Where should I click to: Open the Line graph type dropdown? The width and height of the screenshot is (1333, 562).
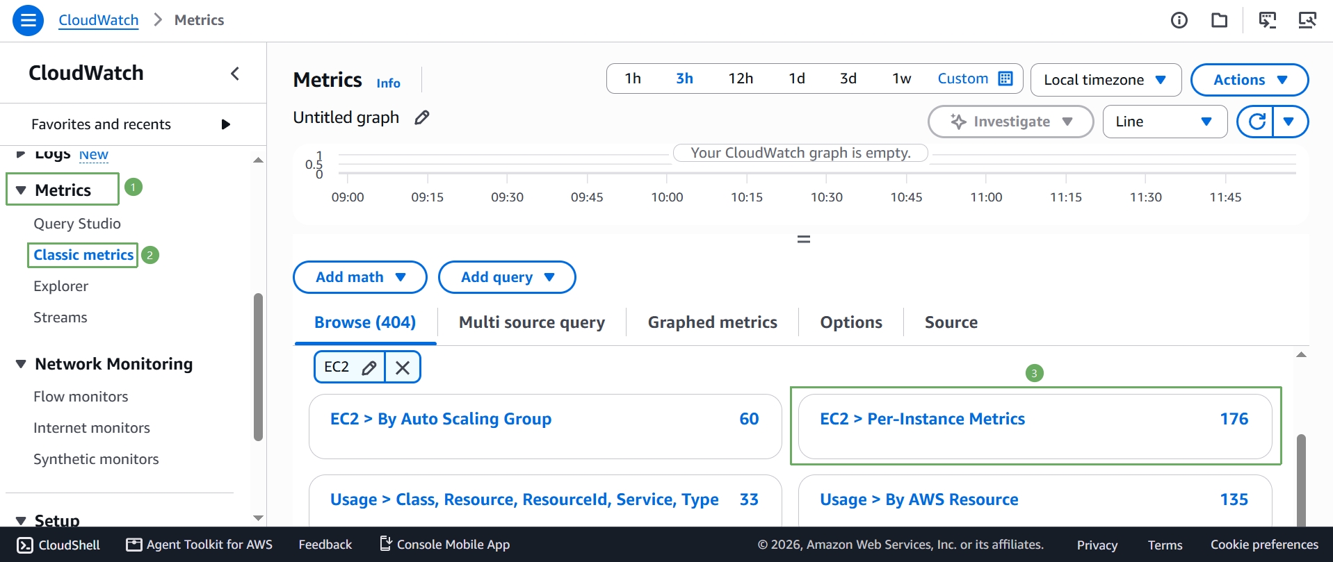[1165, 122]
